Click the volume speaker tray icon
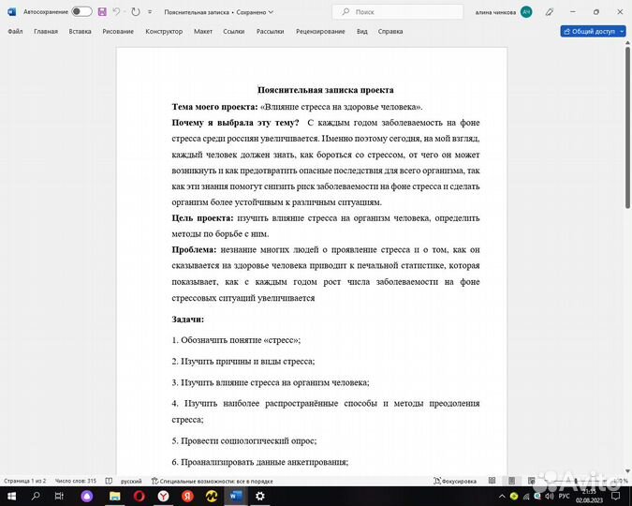Viewport: 632px width, 506px height. click(x=550, y=497)
